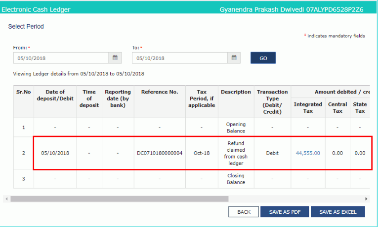The image size is (379, 229).
Task: Open the From date calendar picker
Action: coord(115,58)
